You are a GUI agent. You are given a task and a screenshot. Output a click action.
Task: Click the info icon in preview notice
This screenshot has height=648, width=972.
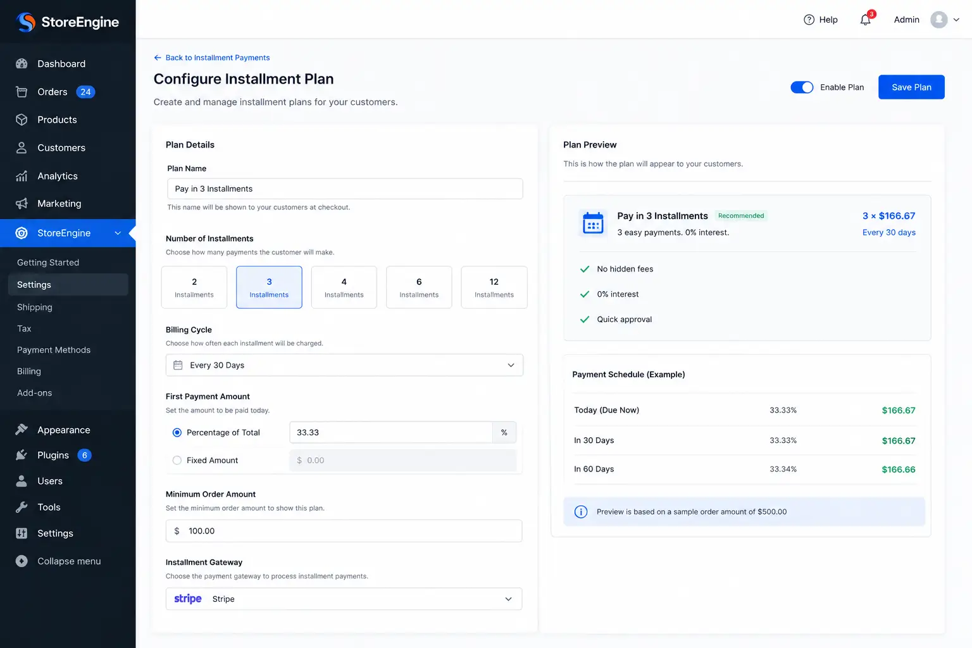pyautogui.click(x=581, y=512)
